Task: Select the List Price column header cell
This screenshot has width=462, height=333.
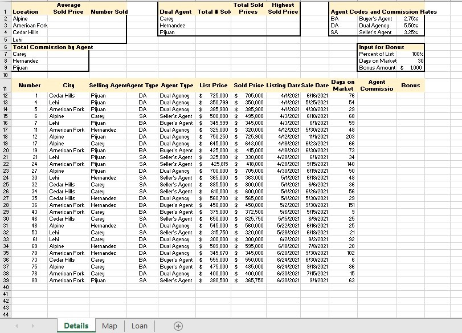Action: point(213,86)
